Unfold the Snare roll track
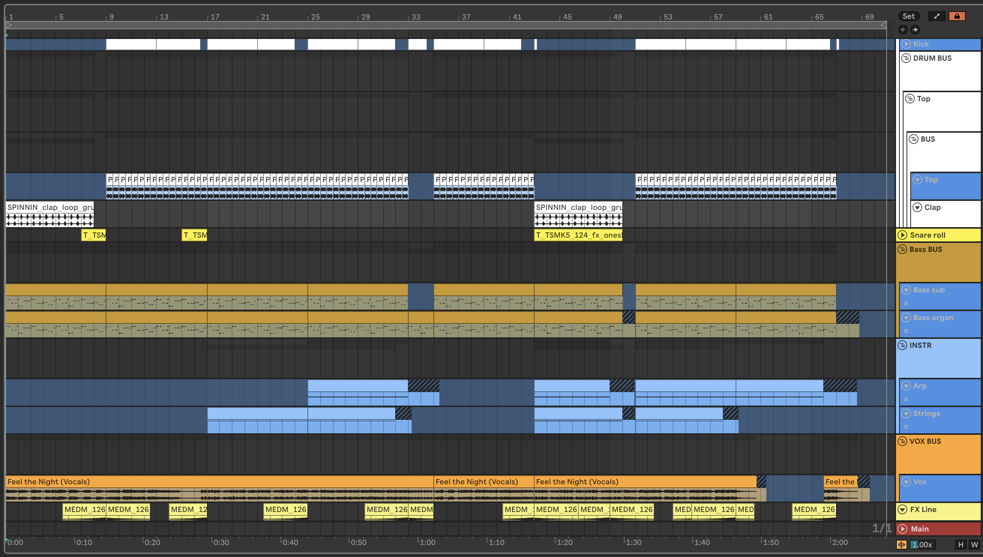 [x=903, y=235]
